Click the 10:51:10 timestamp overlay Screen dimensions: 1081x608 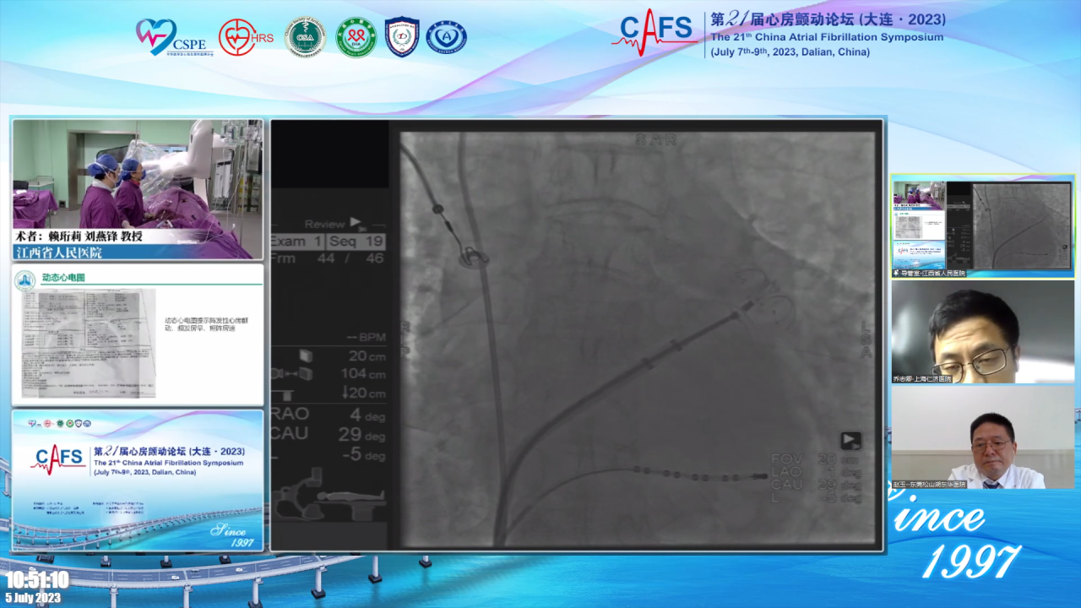pyautogui.click(x=36, y=580)
